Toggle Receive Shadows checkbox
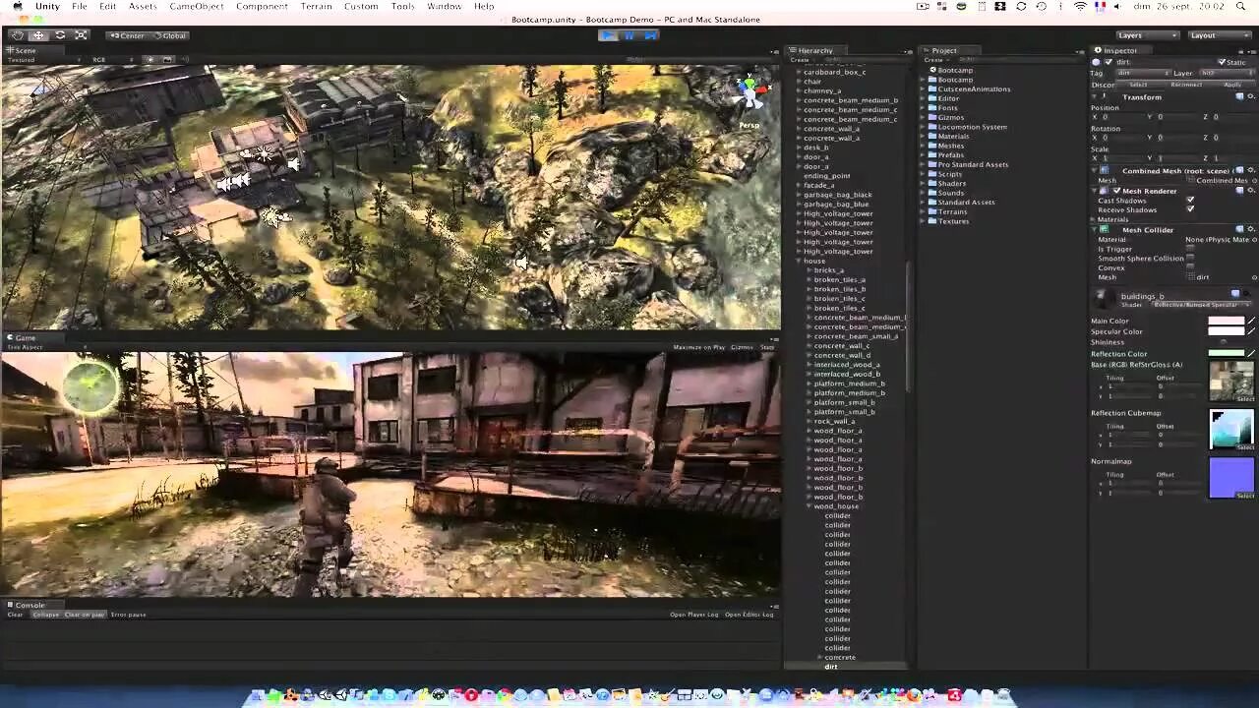Screen dimensions: 1259x708 click(1190, 209)
